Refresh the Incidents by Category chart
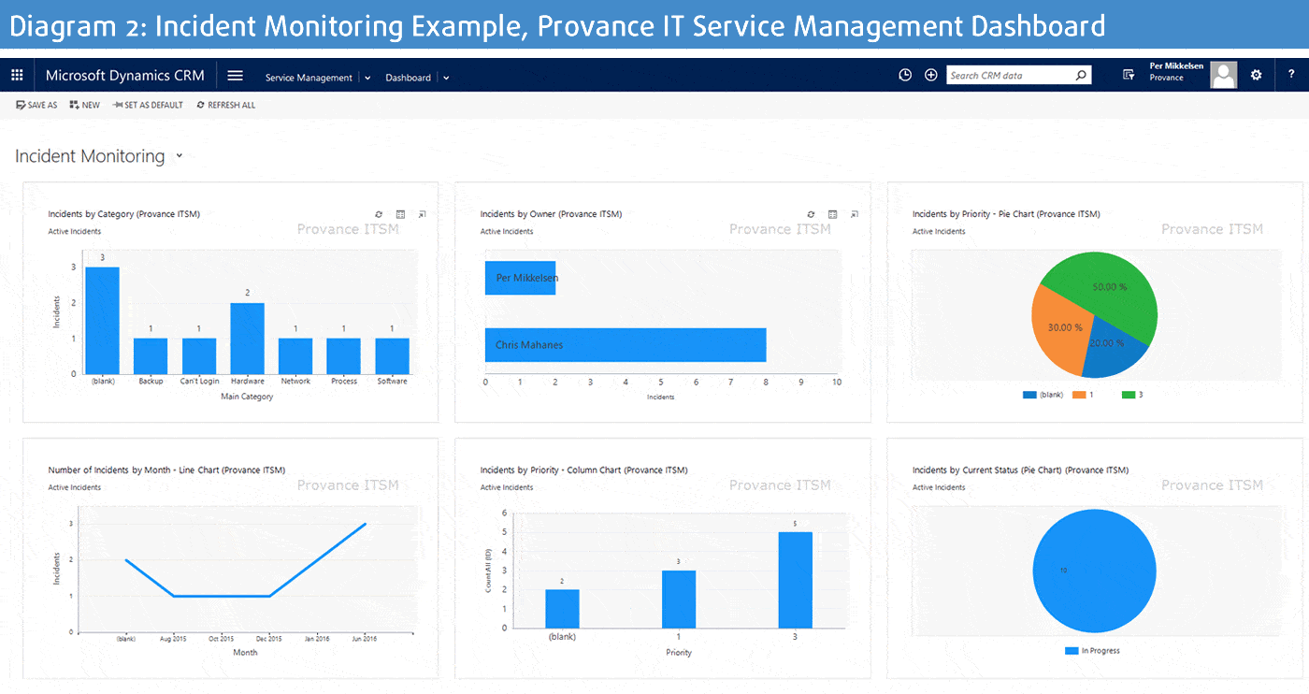This screenshot has width=1309, height=694. click(379, 214)
